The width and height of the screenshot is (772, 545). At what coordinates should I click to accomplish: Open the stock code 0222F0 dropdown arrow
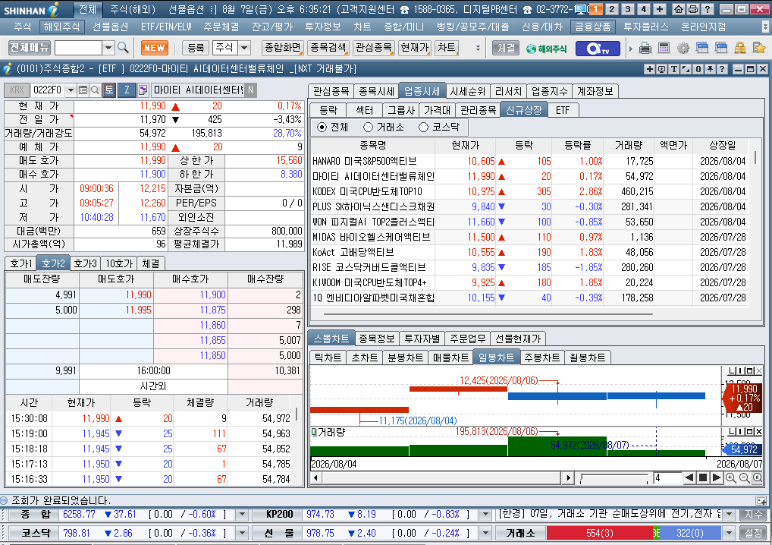pyautogui.click(x=71, y=90)
